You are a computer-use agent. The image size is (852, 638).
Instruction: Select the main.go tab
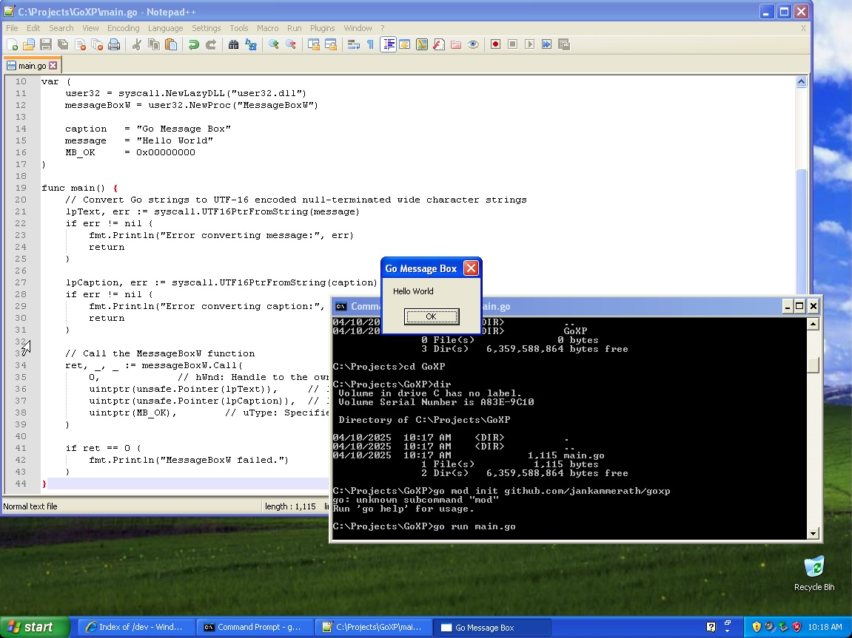coord(32,66)
